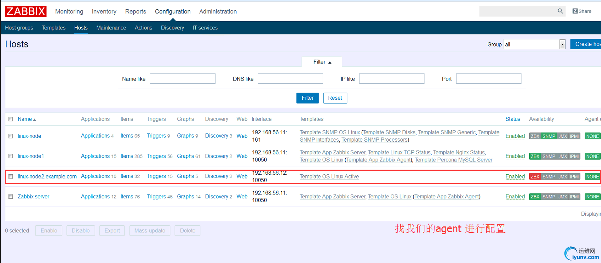Go to Discovery submenu
The width and height of the screenshot is (601, 263).
(172, 28)
